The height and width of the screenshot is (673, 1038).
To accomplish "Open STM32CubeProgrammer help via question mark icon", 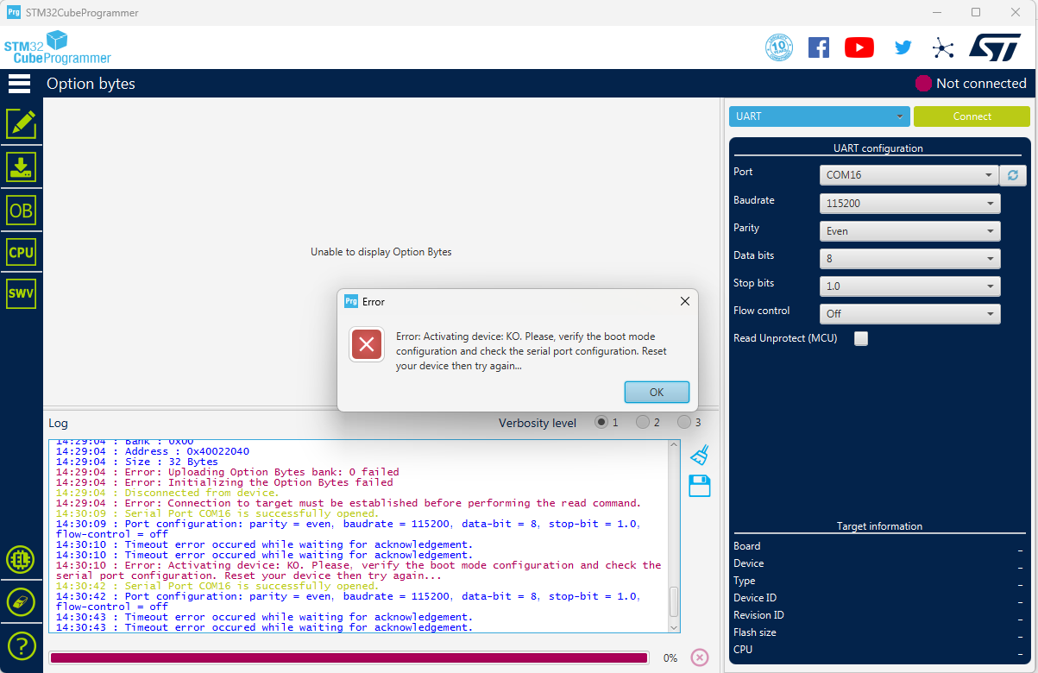I will [21, 645].
